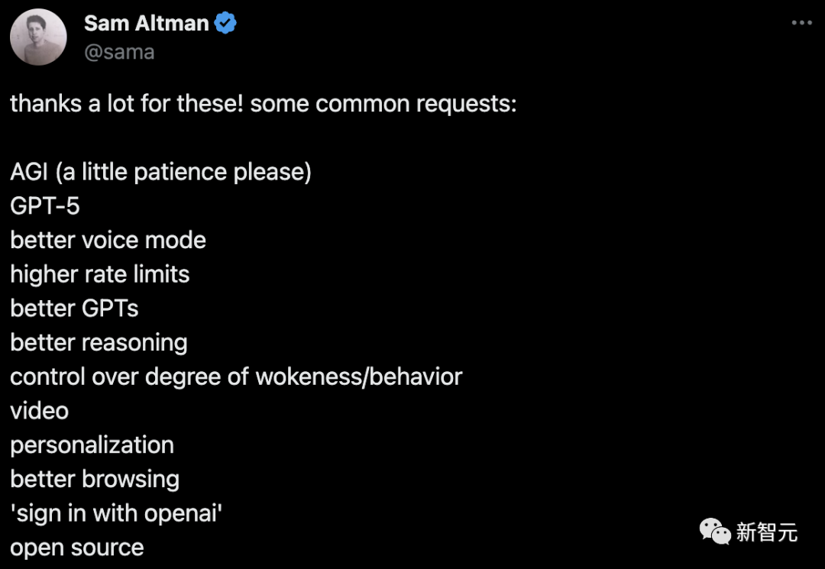Select the 'GPT-5' line
This screenshot has height=569, width=825.
pyautogui.click(x=45, y=206)
